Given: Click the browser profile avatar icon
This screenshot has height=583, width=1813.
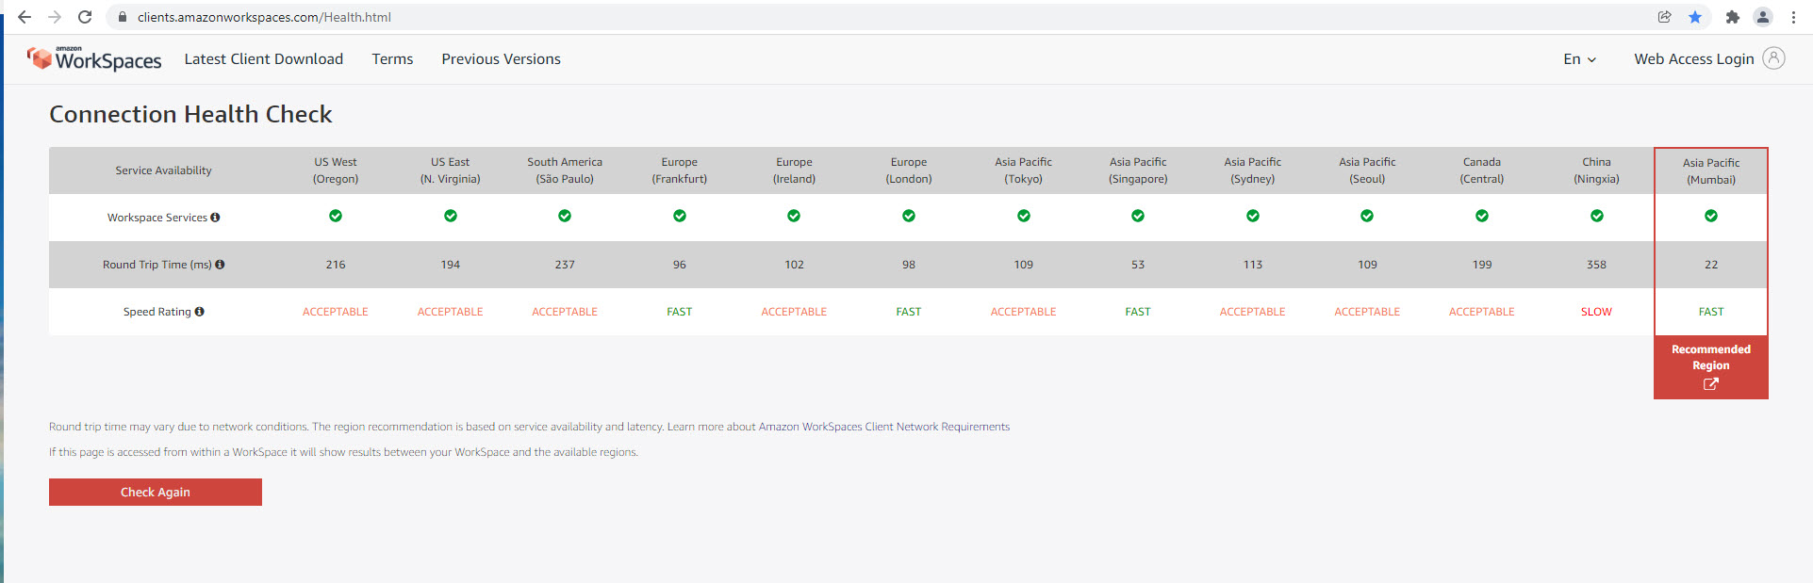Looking at the screenshot, I should click(x=1762, y=17).
